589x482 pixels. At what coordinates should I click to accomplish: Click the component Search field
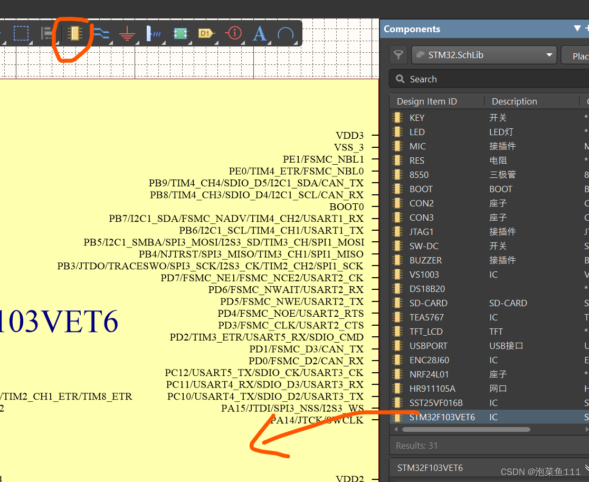pyautogui.click(x=489, y=79)
